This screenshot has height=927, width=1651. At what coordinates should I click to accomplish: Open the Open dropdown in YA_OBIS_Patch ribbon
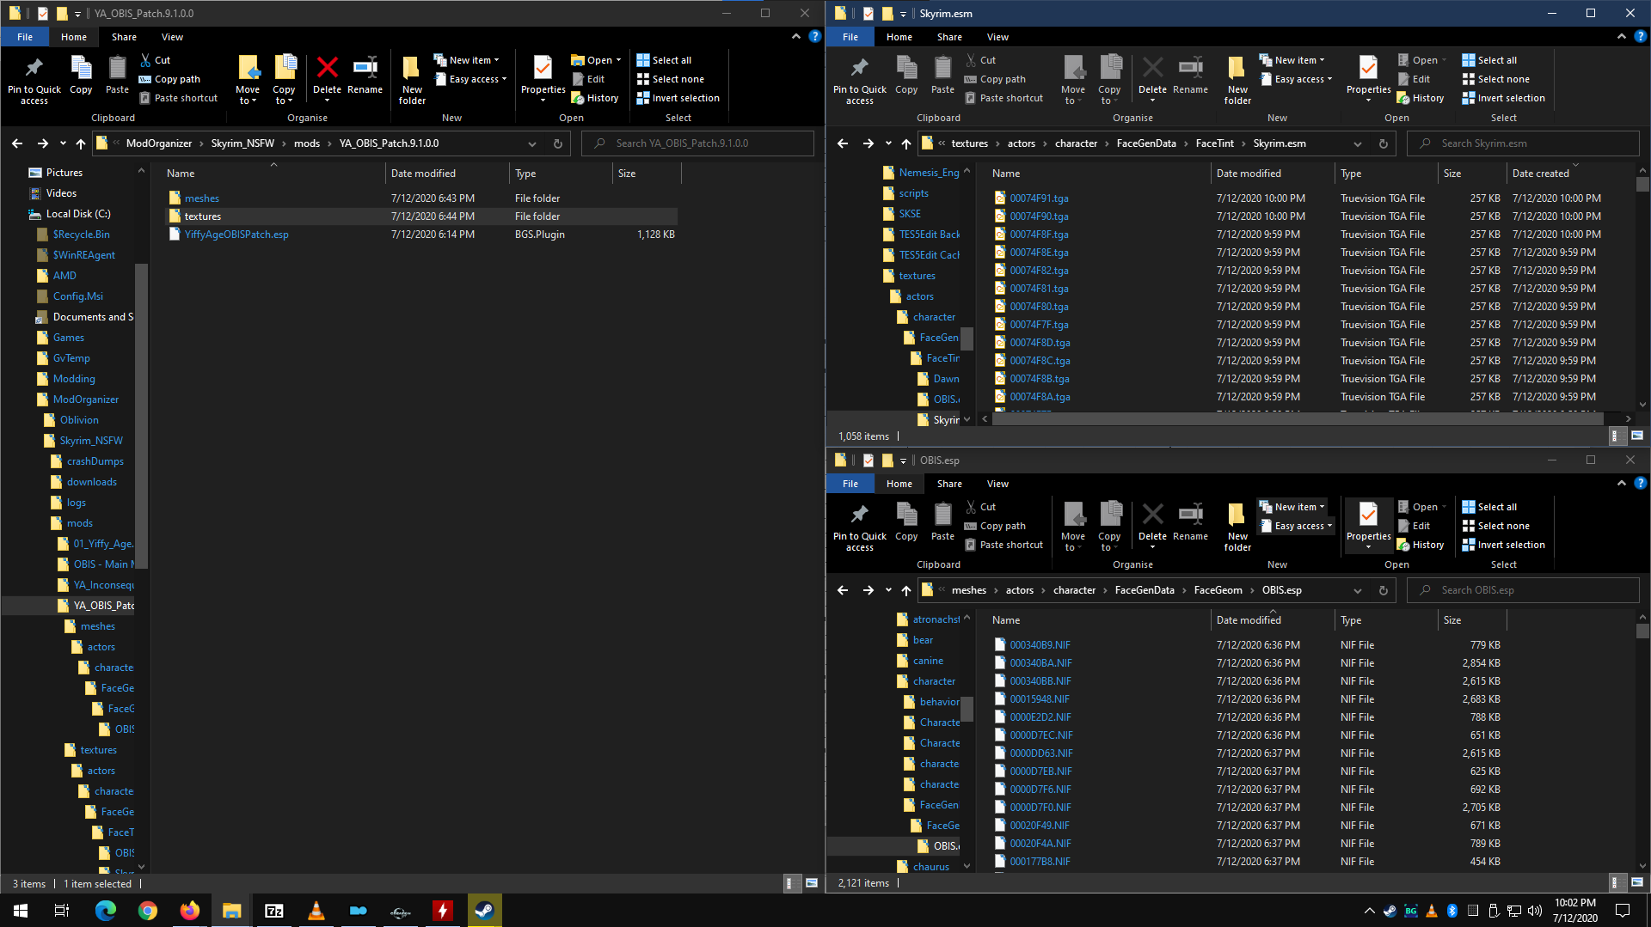[x=596, y=60]
